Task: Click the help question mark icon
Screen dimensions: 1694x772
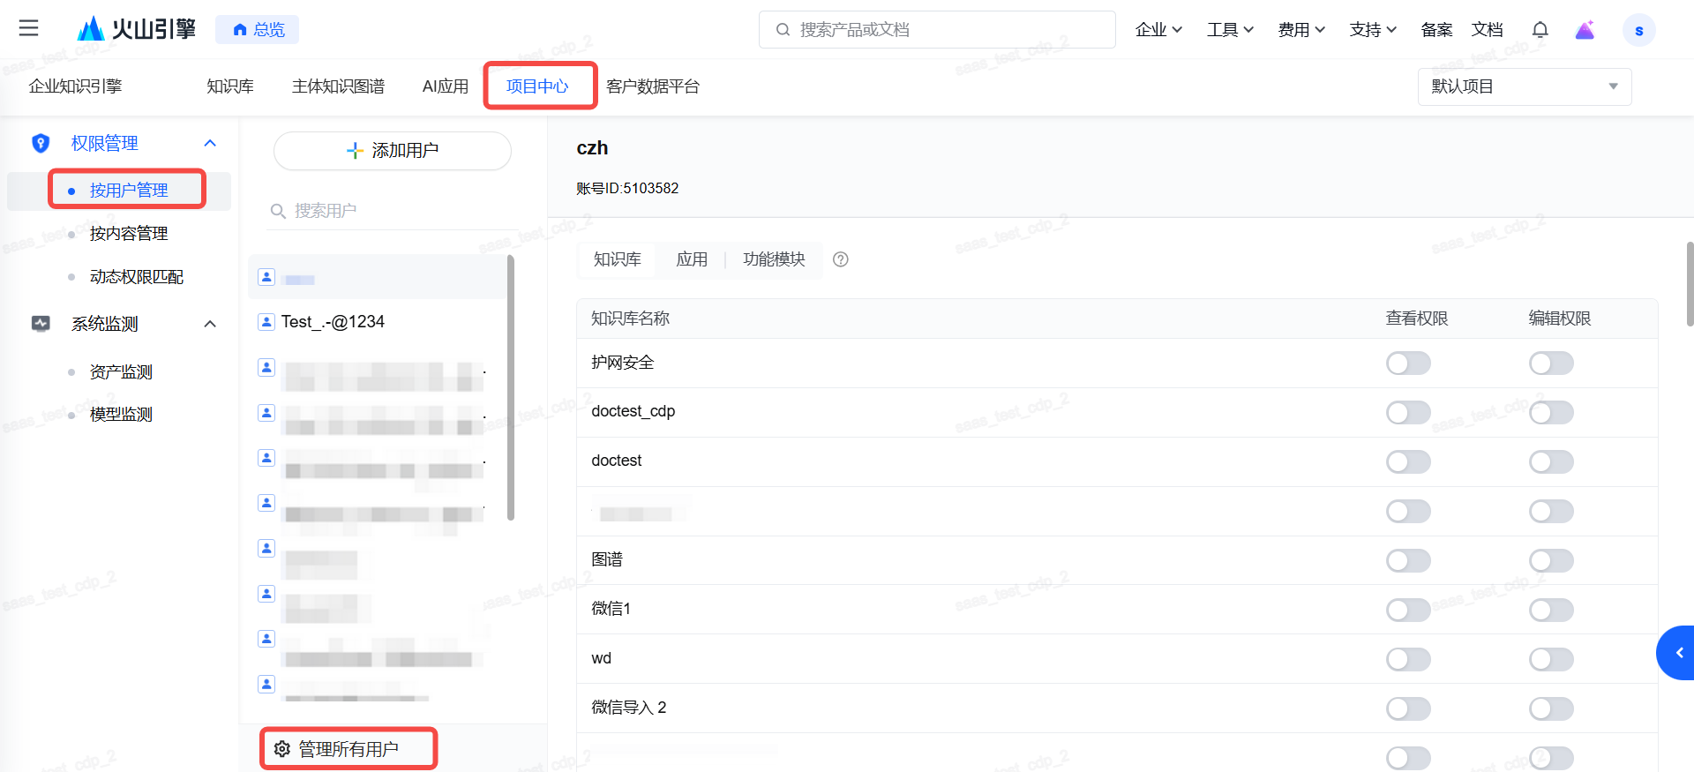Action: (841, 259)
